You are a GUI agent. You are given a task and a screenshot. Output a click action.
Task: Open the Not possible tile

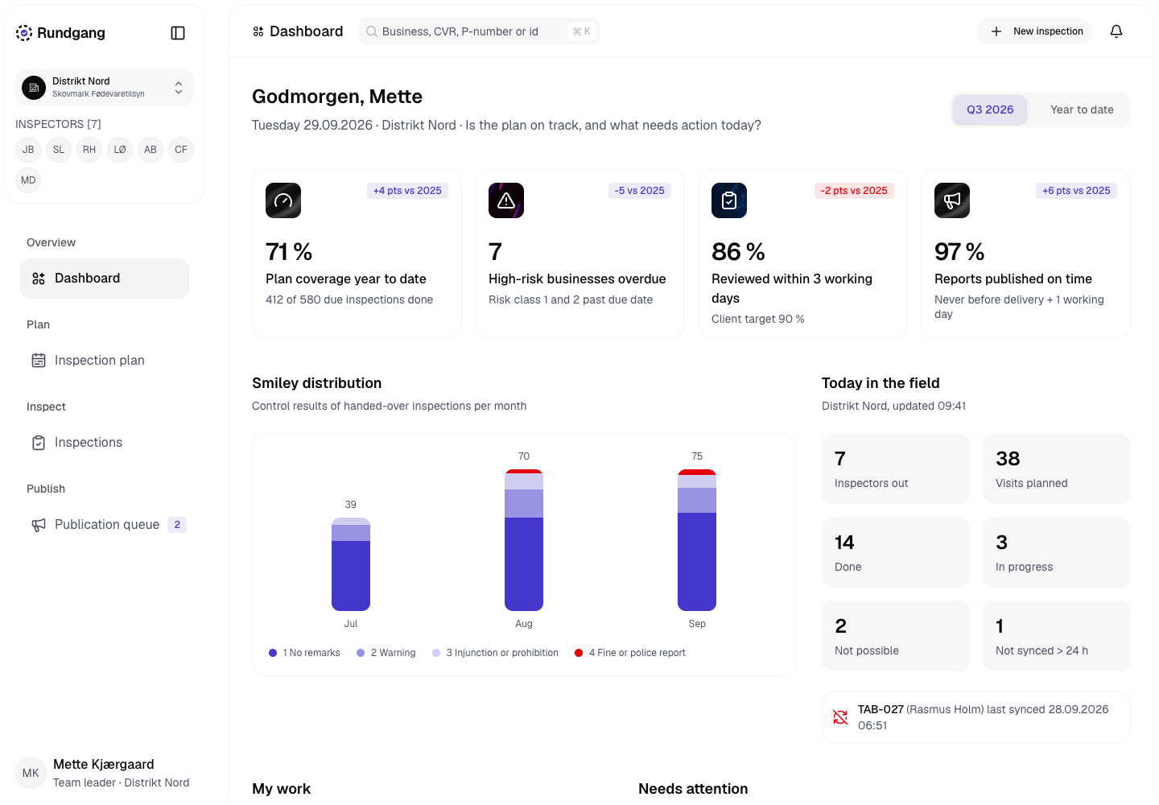[x=896, y=636]
